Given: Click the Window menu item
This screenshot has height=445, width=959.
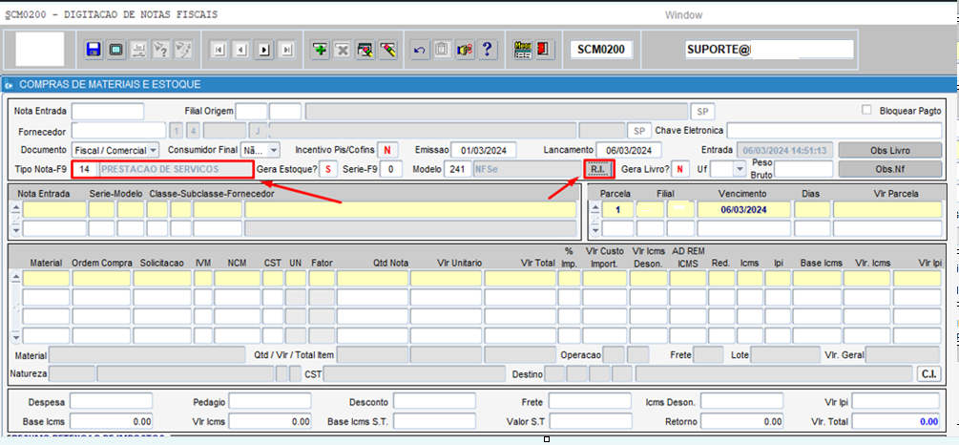Looking at the screenshot, I should [684, 15].
